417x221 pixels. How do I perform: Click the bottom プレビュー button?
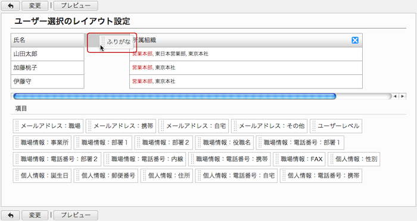[76, 215]
